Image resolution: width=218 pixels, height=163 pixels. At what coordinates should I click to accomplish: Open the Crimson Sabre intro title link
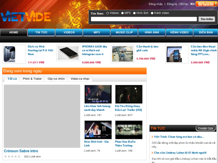[21, 151]
